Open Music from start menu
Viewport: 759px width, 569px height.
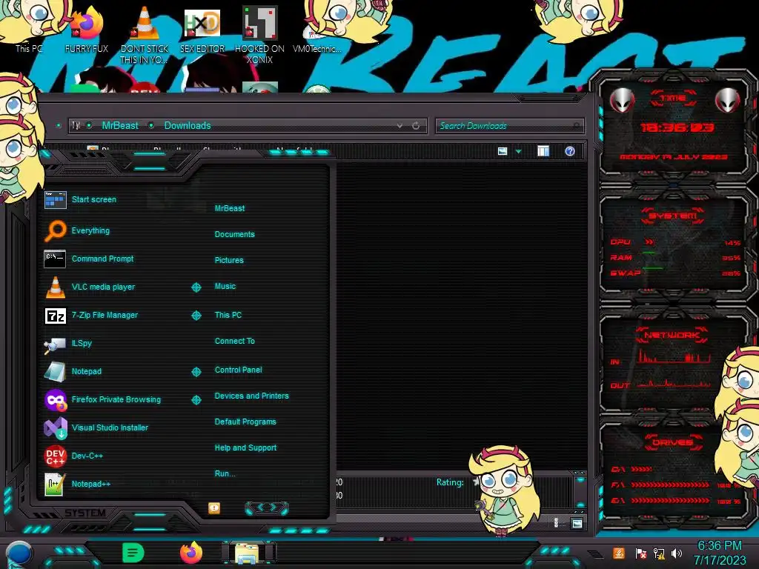point(225,287)
